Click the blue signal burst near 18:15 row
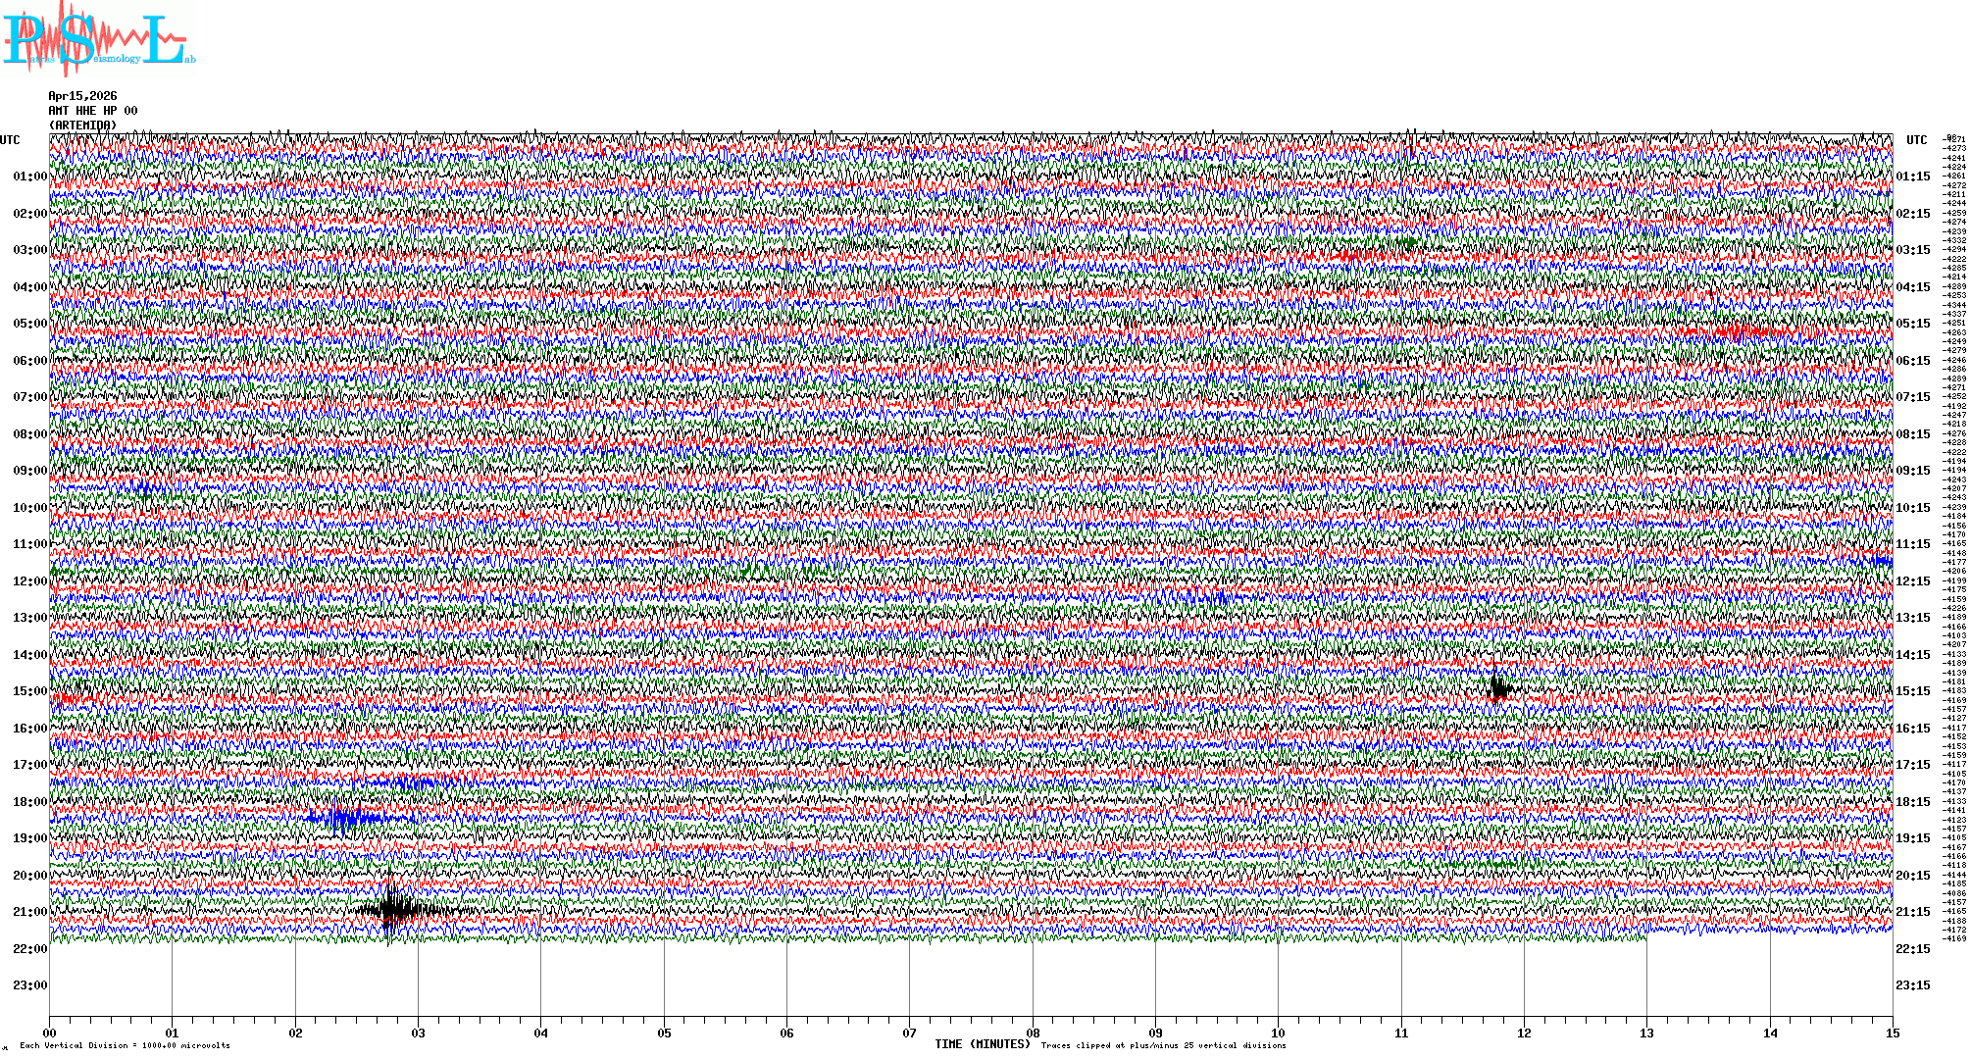This screenshot has width=1971, height=1059. pyautogui.click(x=343, y=817)
